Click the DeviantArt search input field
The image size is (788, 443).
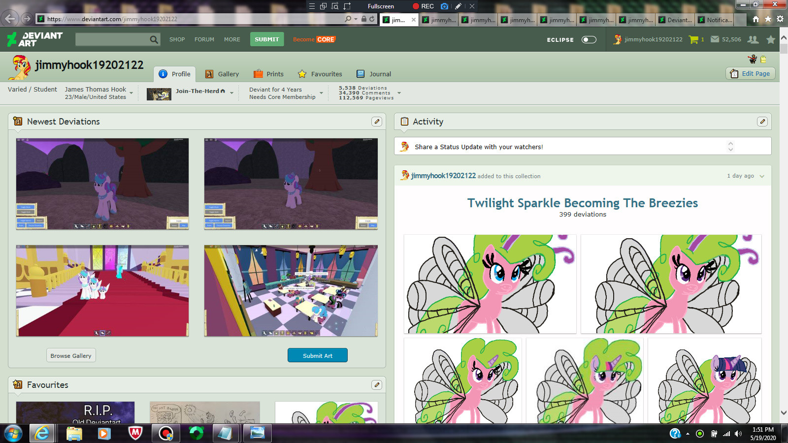coord(112,39)
